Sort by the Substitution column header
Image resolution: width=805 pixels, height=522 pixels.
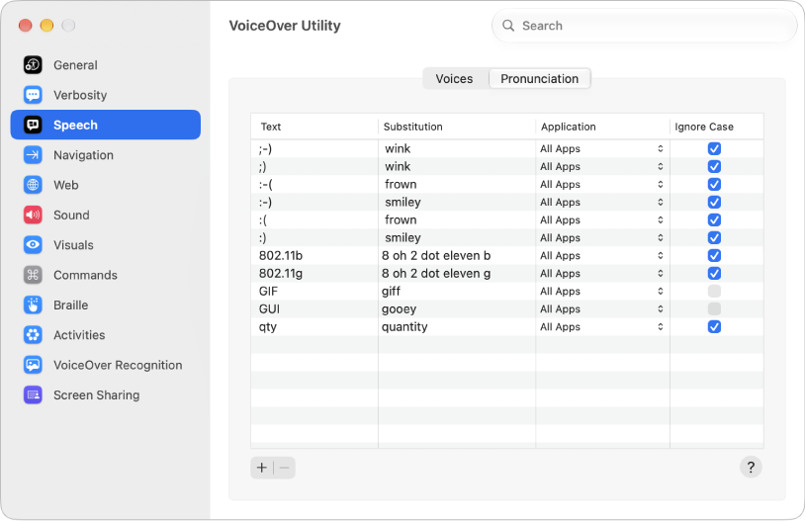457,127
